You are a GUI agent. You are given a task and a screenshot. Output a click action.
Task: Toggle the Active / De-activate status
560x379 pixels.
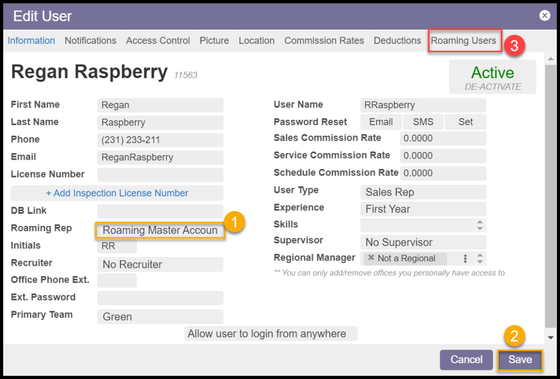tap(492, 77)
